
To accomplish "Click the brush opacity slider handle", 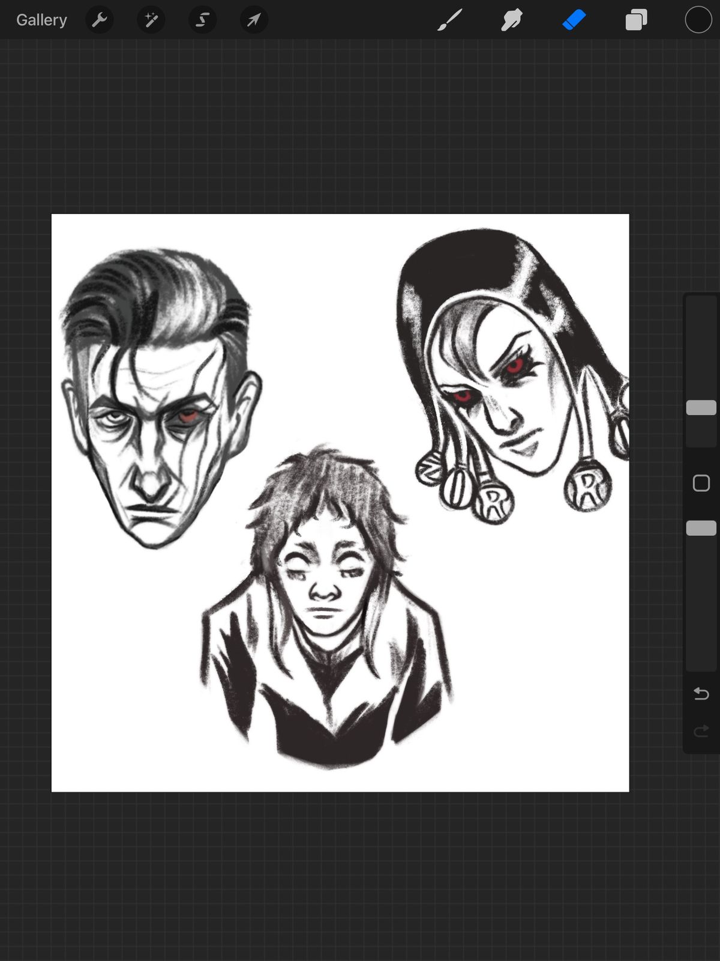I will 701,528.
